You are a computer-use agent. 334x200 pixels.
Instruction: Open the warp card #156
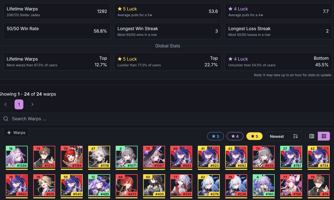click(x=291, y=185)
